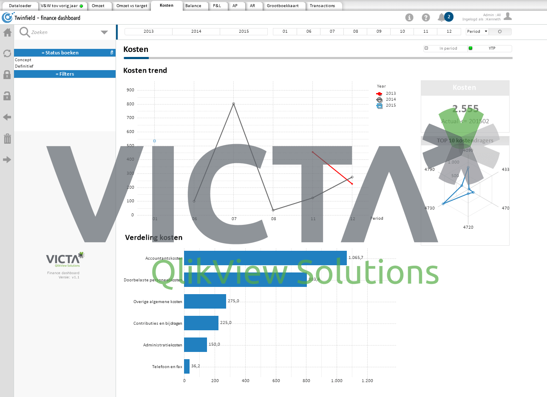
Task: Click lock icon on Status boeken header
Action: 112,53
